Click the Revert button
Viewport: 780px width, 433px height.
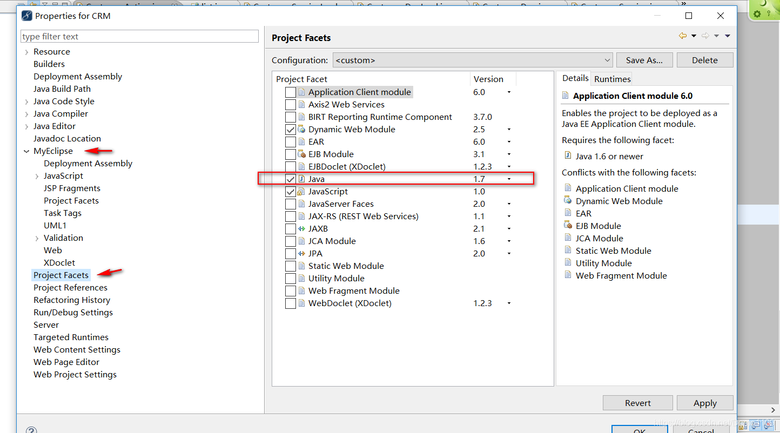(x=638, y=403)
